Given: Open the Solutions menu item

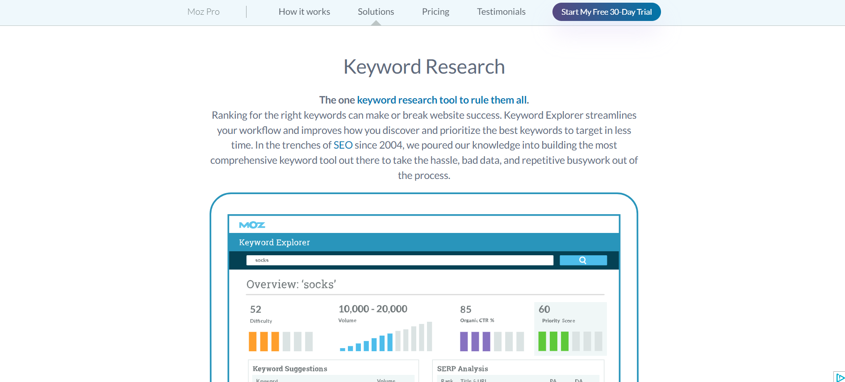Looking at the screenshot, I should pyautogui.click(x=376, y=12).
